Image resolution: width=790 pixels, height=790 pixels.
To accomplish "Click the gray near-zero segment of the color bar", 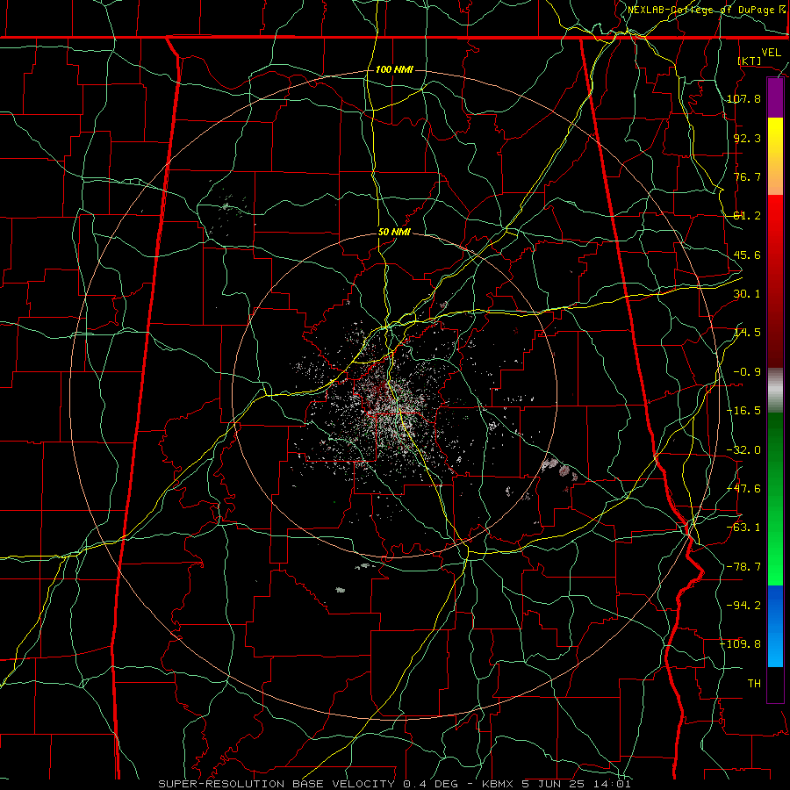I will point(775,391).
